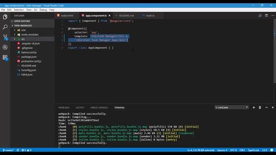The width and height of the screenshot is (276, 155).
Task: Close the terminal panel
Action: tap(273, 108)
